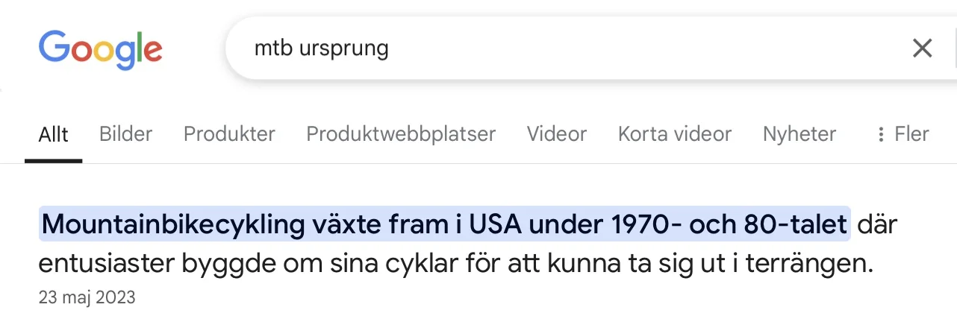Click the snippet line starting with "entusiaster byggde"

click(x=455, y=263)
